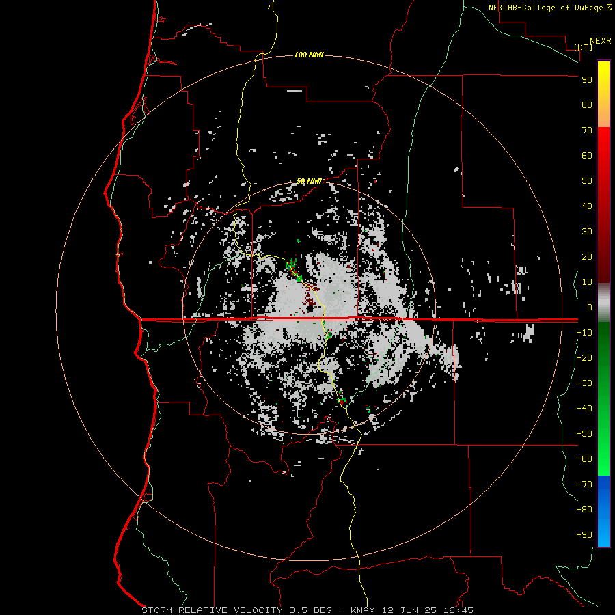Click the -50 value on velocity scale
The width and height of the screenshot is (615, 615).
[584, 434]
